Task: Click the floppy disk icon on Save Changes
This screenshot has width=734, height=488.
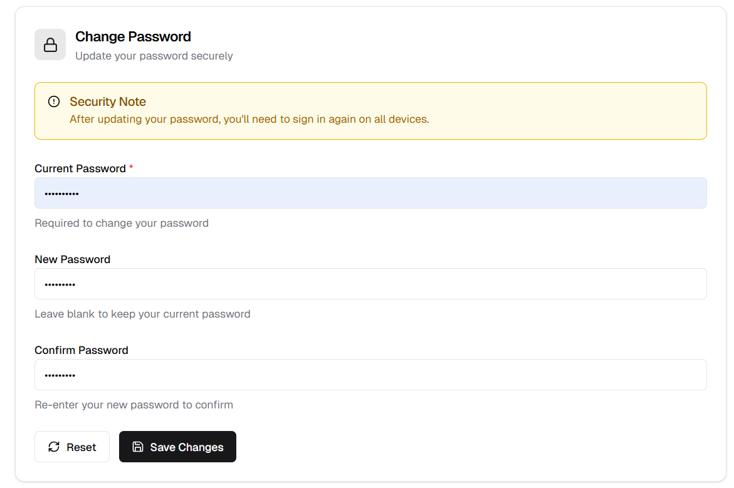Action: coord(137,446)
